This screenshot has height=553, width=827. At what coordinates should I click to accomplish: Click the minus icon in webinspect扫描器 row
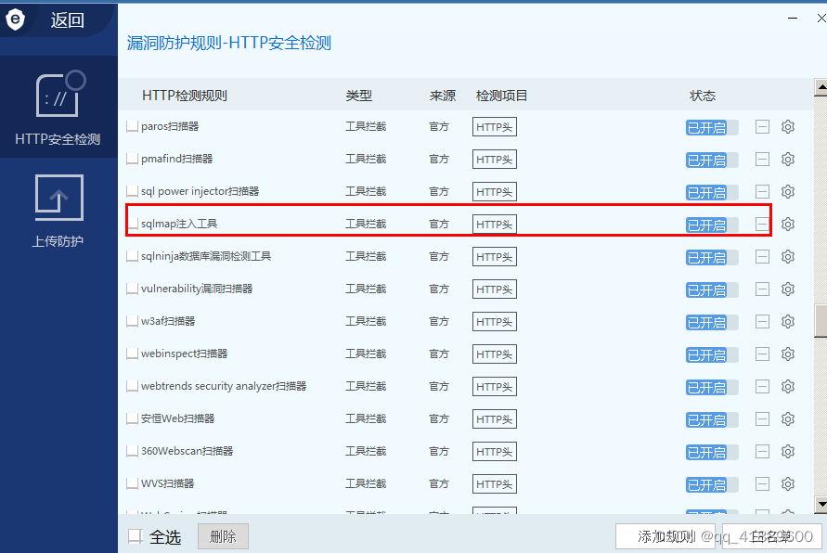tap(762, 354)
